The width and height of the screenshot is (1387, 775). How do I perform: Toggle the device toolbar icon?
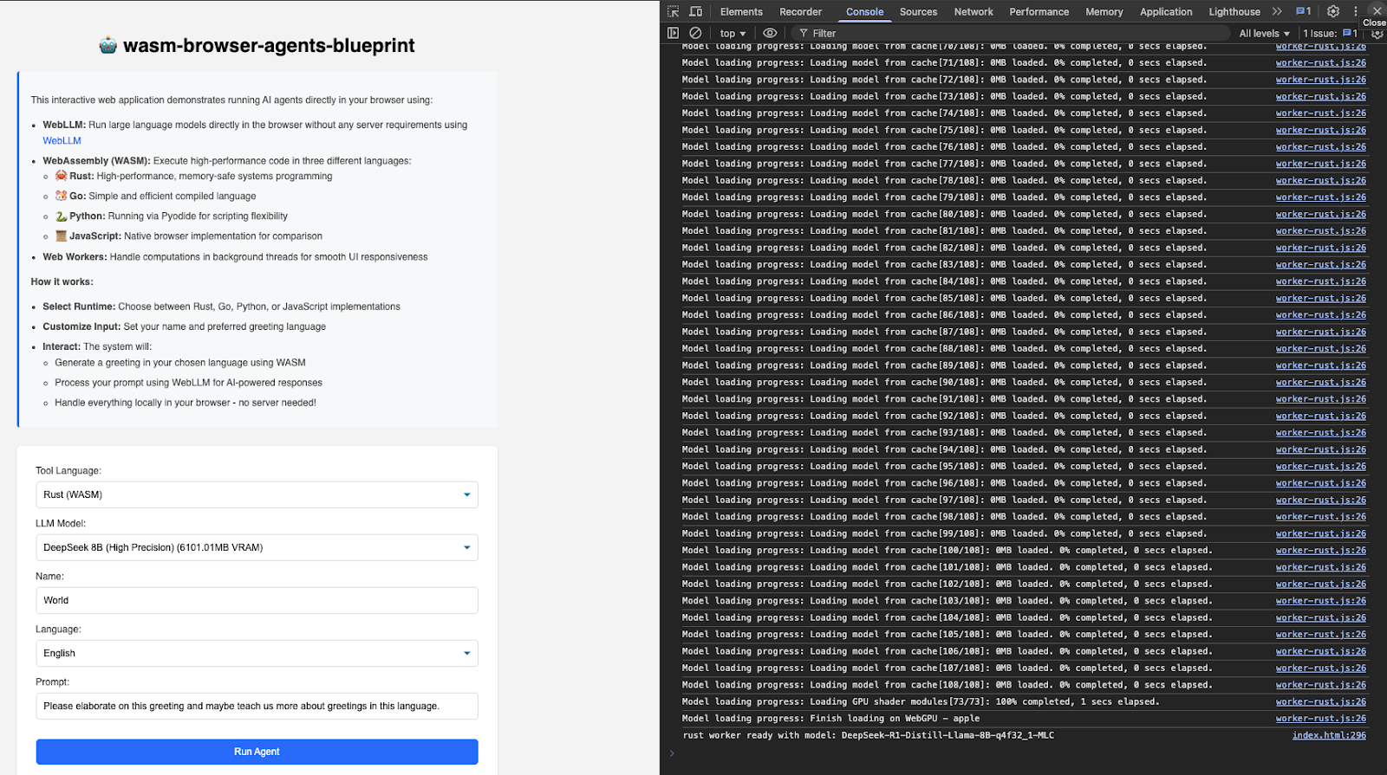(x=695, y=11)
